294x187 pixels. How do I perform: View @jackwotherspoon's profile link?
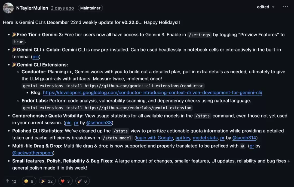tap(32, 153)
